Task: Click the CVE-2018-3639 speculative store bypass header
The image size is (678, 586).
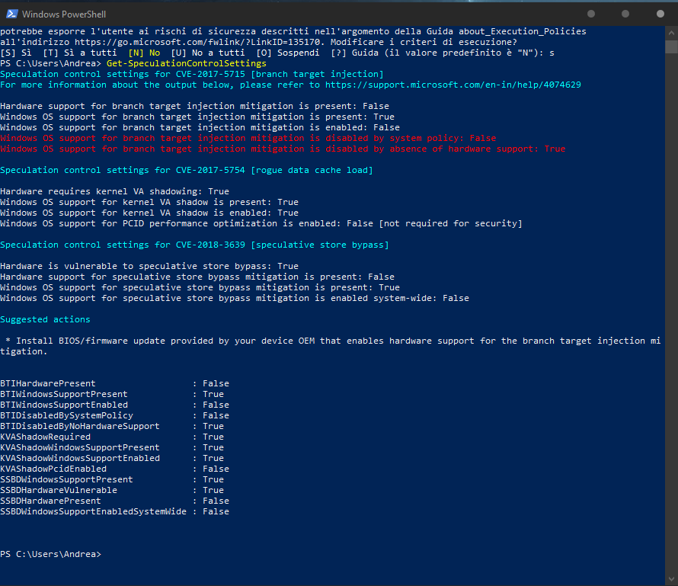Action: pos(194,245)
